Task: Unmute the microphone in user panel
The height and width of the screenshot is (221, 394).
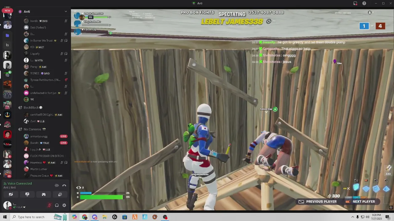Action: coord(49,205)
